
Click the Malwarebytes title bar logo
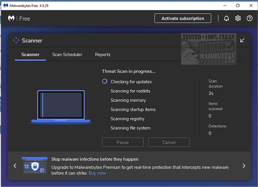[x=6, y=6]
